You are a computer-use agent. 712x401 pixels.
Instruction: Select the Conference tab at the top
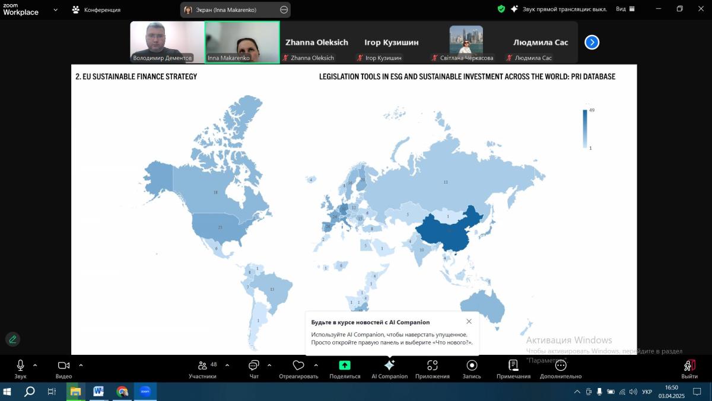click(96, 10)
